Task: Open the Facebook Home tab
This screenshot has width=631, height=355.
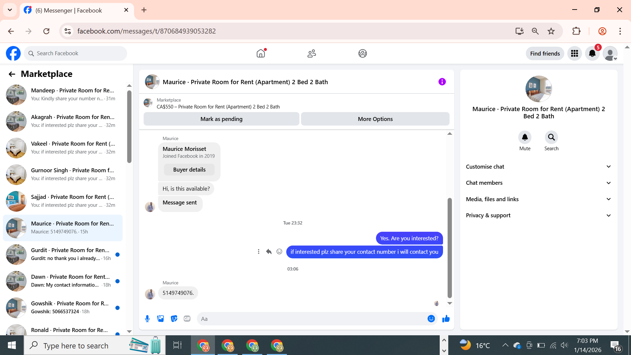Action: tap(261, 53)
